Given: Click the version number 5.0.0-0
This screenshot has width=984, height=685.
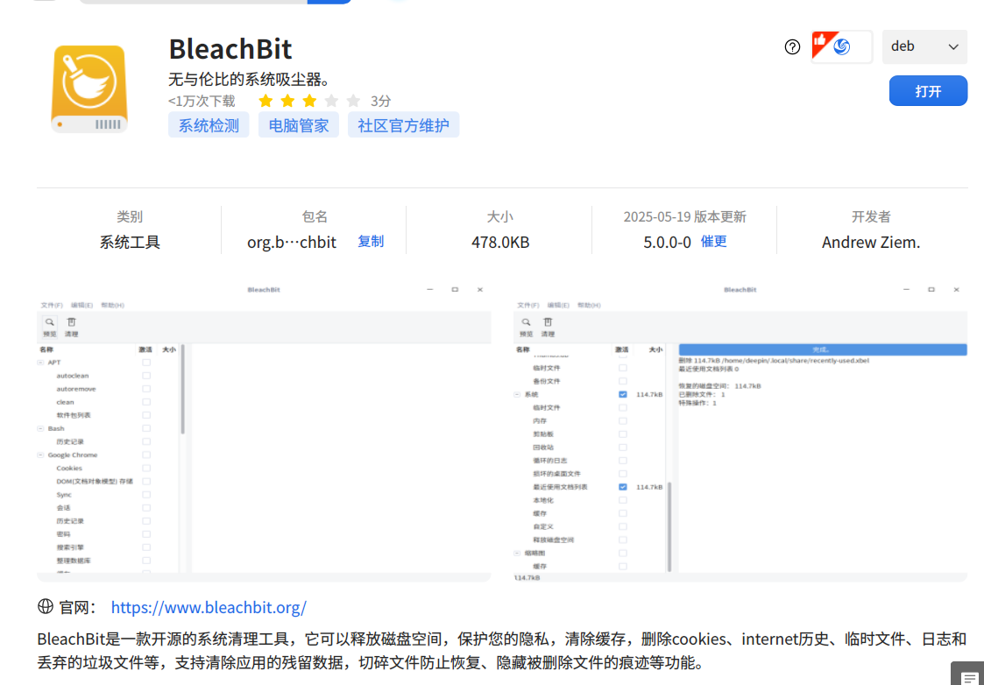Looking at the screenshot, I should [667, 242].
